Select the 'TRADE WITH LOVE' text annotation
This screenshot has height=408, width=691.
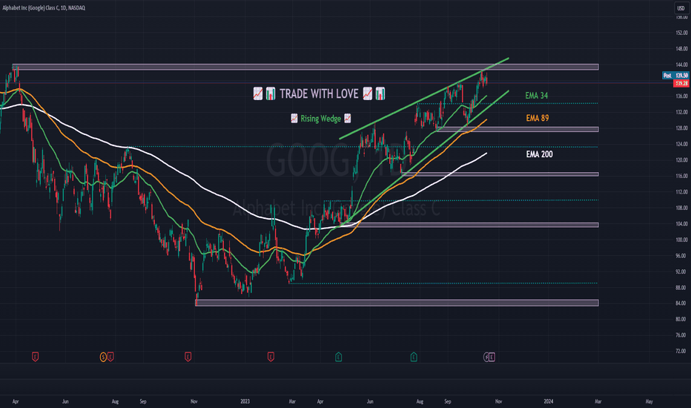pos(319,93)
